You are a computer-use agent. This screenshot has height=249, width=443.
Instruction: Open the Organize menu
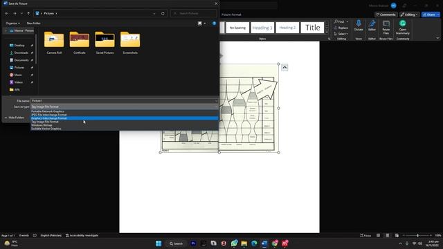pos(12,23)
